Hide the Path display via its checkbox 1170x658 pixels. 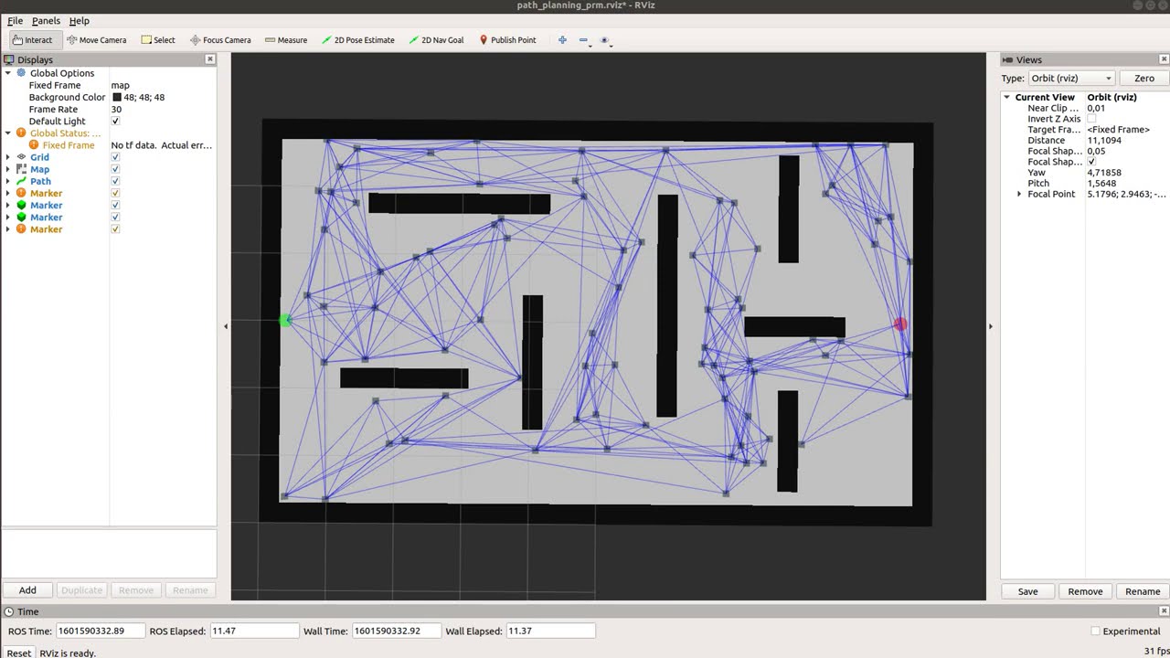point(115,181)
